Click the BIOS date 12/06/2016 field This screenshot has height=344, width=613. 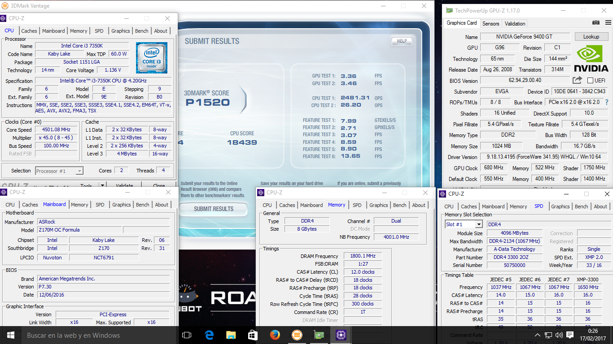(103, 295)
